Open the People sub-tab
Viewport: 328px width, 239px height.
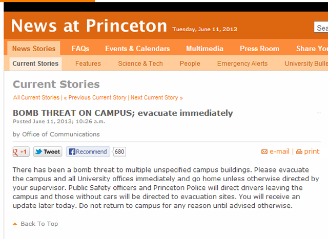pos(190,63)
